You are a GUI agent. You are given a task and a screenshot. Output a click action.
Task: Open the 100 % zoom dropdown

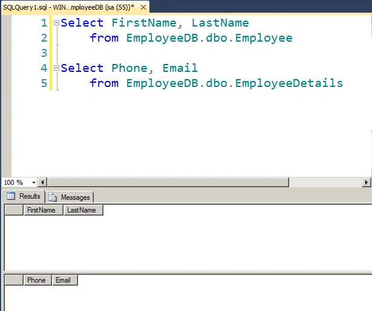click(x=33, y=182)
